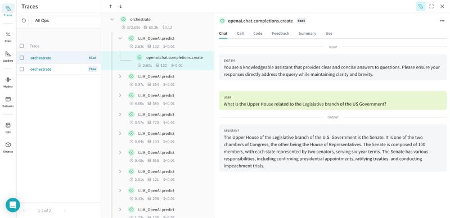Expand the LLM_OpenAI.predict 0.57s node
Viewport: 450px width, 218px height.
[x=120, y=115]
